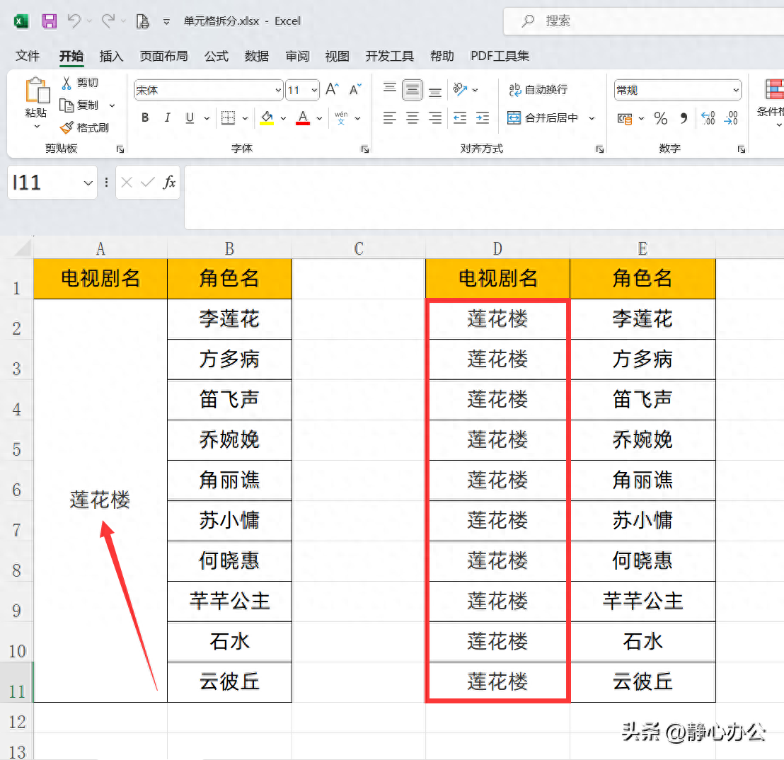Click the comma style icon
Image resolution: width=784 pixels, height=760 pixels.
(684, 118)
